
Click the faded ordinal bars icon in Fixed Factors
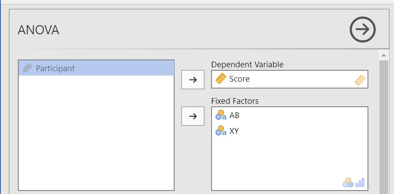tap(360, 182)
